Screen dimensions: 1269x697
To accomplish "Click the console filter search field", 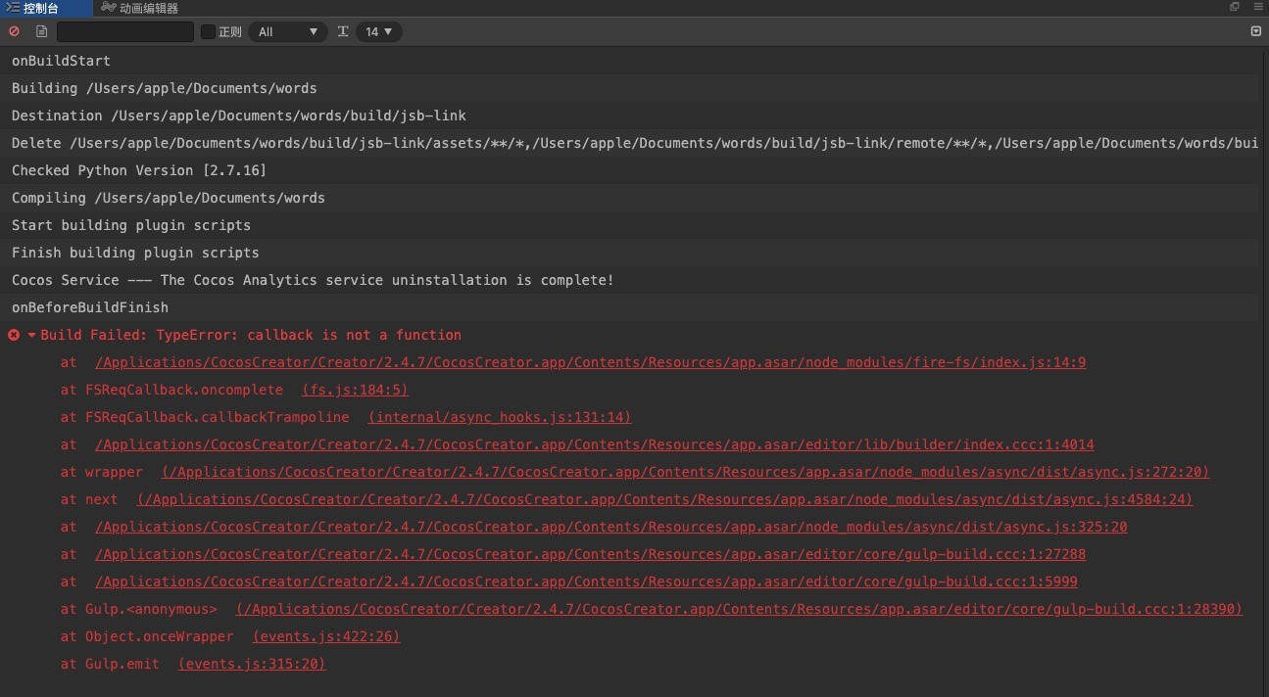I will 125,32.
